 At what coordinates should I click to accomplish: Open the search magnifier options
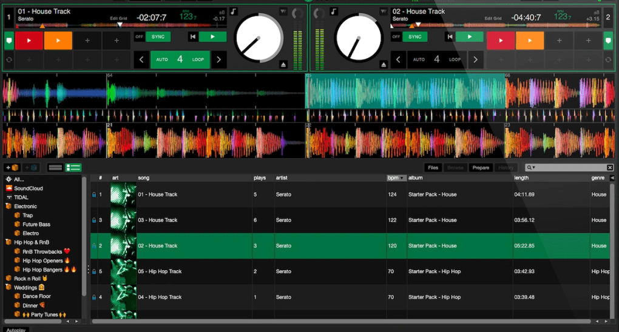(531, 168)
